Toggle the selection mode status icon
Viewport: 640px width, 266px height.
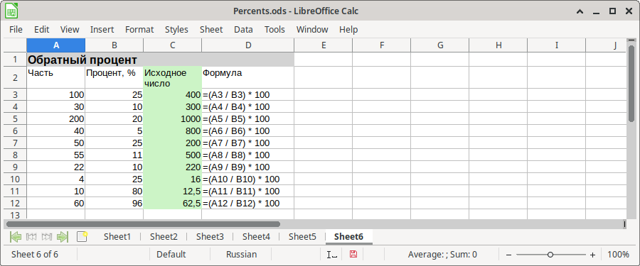pyautogui.click(x=332, y=255)
